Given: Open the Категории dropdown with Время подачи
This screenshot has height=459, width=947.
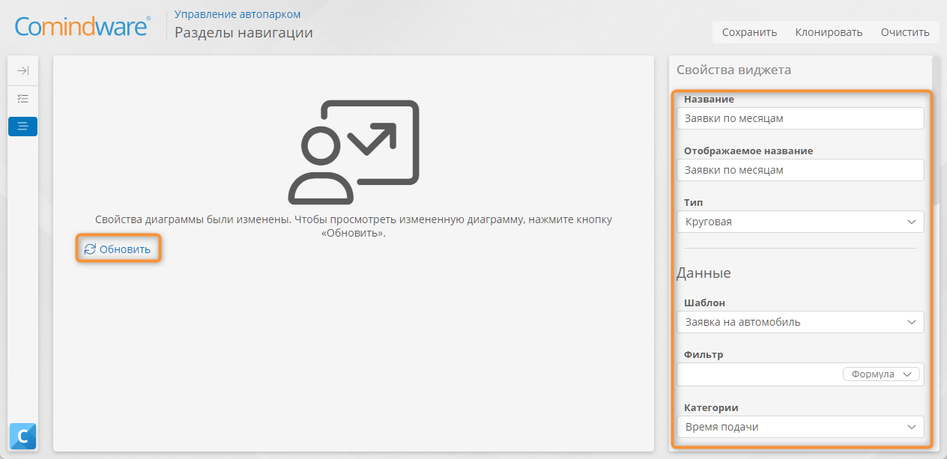Looking at the screenshot, I should [800, 427].
